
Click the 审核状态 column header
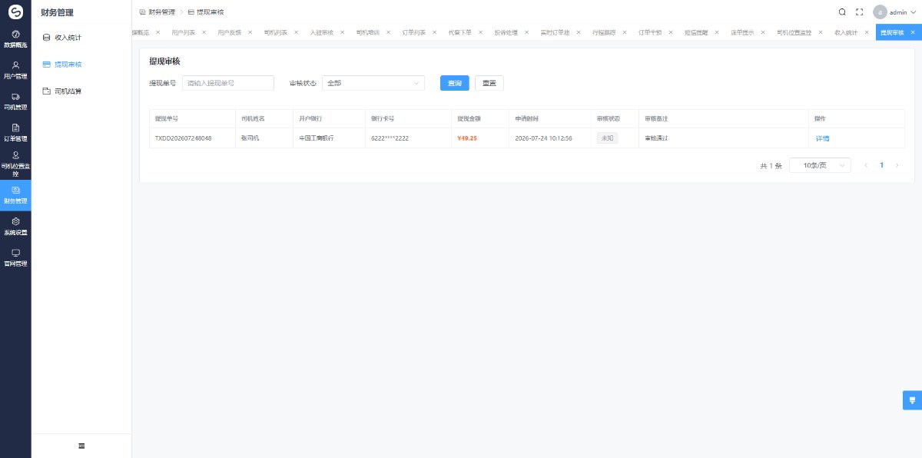point(608,119)
